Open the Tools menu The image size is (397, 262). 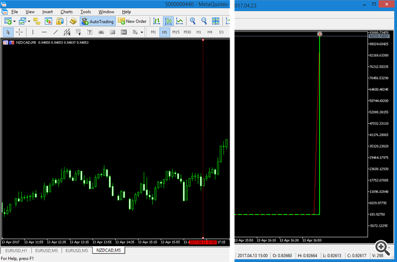pos(86,12)
